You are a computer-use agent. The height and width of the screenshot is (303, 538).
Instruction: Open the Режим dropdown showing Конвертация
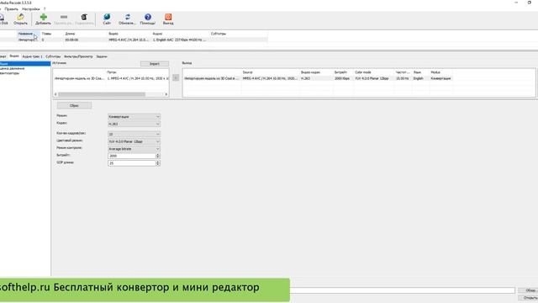134,116
